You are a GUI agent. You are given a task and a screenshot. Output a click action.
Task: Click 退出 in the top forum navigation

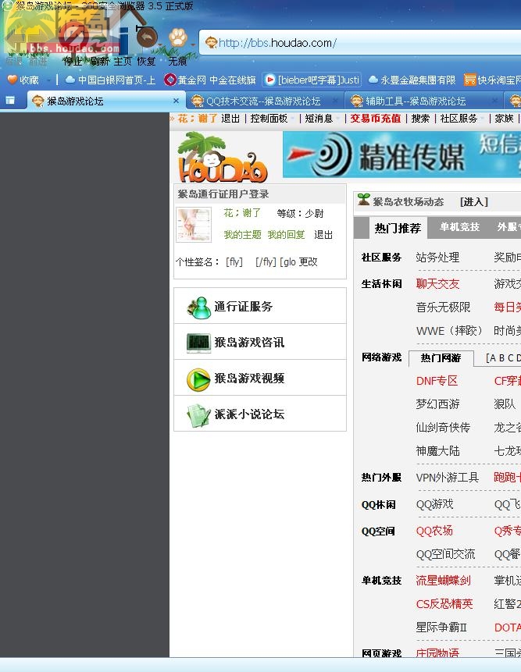[230, 119]
